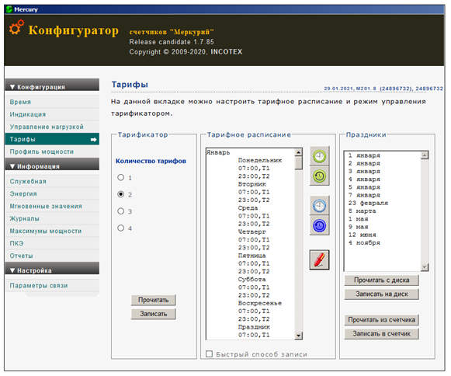Click the tariff schedule scrollbar down arrow
The height and width of the screenshot is (376, 451).
(x=299, y=336)
